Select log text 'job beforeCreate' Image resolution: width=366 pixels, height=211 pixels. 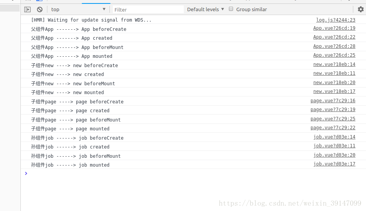click(x=101, y=138)
